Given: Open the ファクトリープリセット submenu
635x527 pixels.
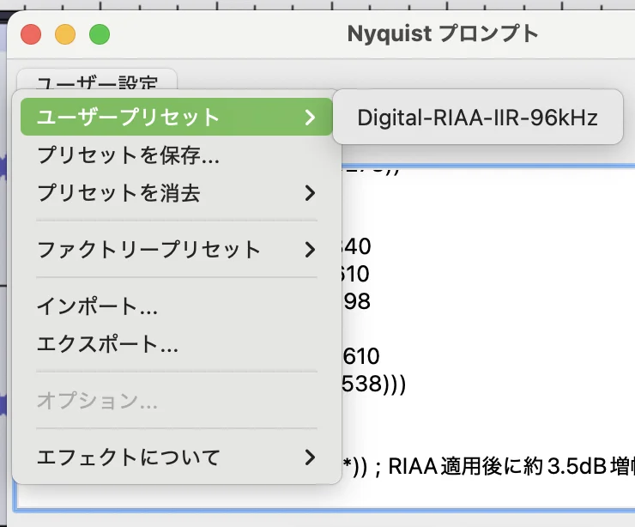Looking at the screenshot, I should [x=148, y=250].
